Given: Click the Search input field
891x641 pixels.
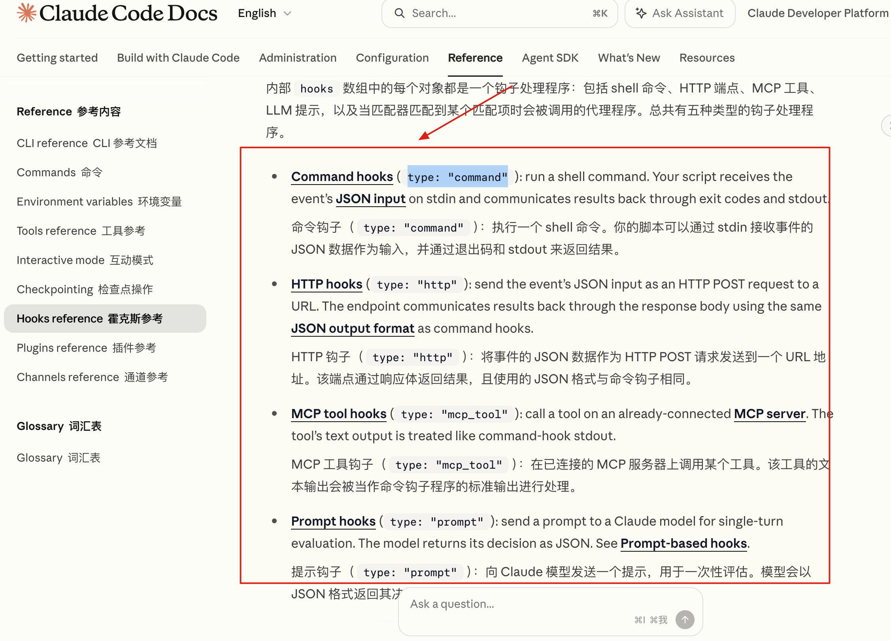Looking at the screenshot, I should 500,13.
